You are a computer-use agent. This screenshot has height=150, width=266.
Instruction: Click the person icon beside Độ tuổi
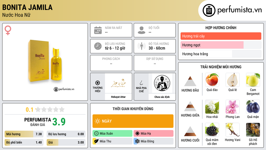pos(142,30)
